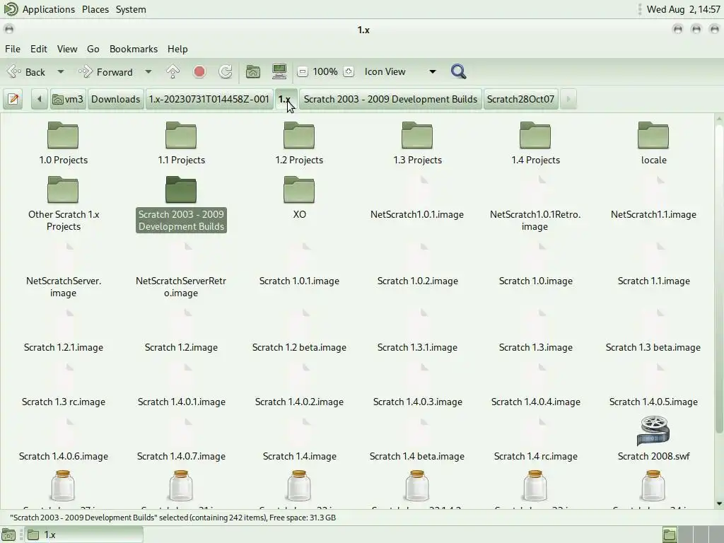Select the 1.3 Projects folder

(x=417, y=143)
